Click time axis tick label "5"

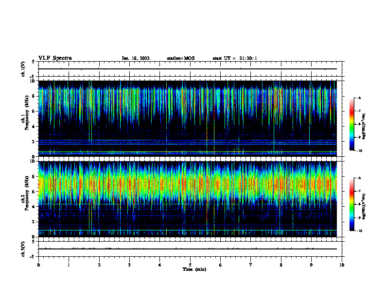point(190,265)
